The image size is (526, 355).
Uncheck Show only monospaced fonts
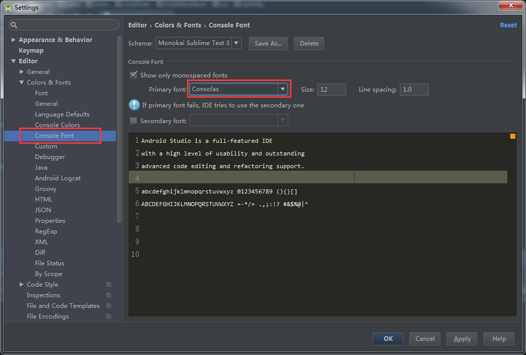click(x=133, y=74)
